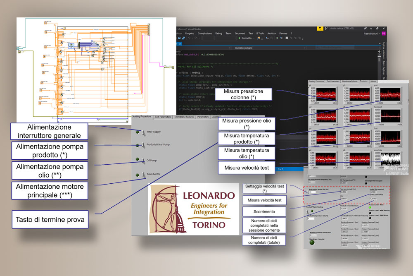The height and width of the screenshot is (276, 413).
Task: Click the Save All icon in Visual Studio
Action: click(x=183, y=38)
